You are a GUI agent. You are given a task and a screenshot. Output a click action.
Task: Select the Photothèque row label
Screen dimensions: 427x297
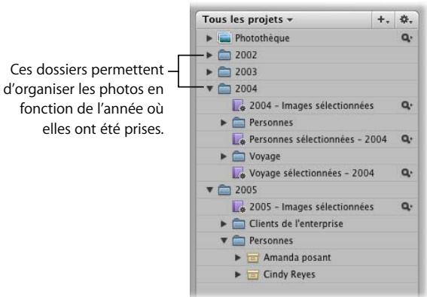[x=262, y=38]
